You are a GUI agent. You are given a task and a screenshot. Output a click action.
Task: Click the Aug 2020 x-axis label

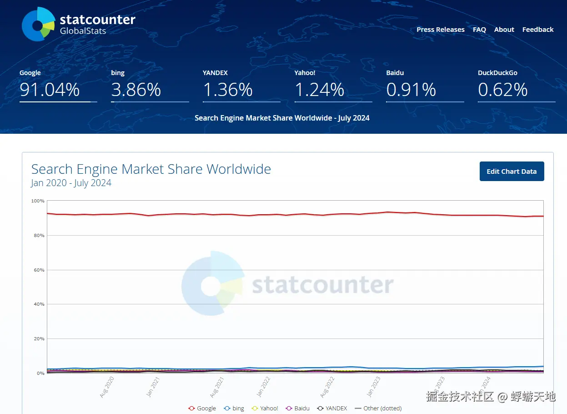point(107,387)
